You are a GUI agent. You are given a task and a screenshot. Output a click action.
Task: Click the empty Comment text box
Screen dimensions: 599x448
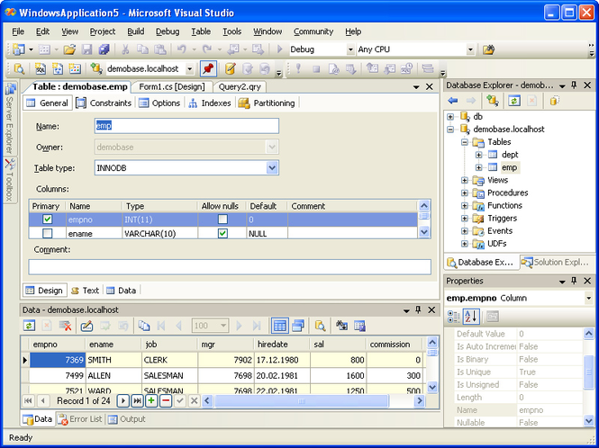[x=230, y=267]
